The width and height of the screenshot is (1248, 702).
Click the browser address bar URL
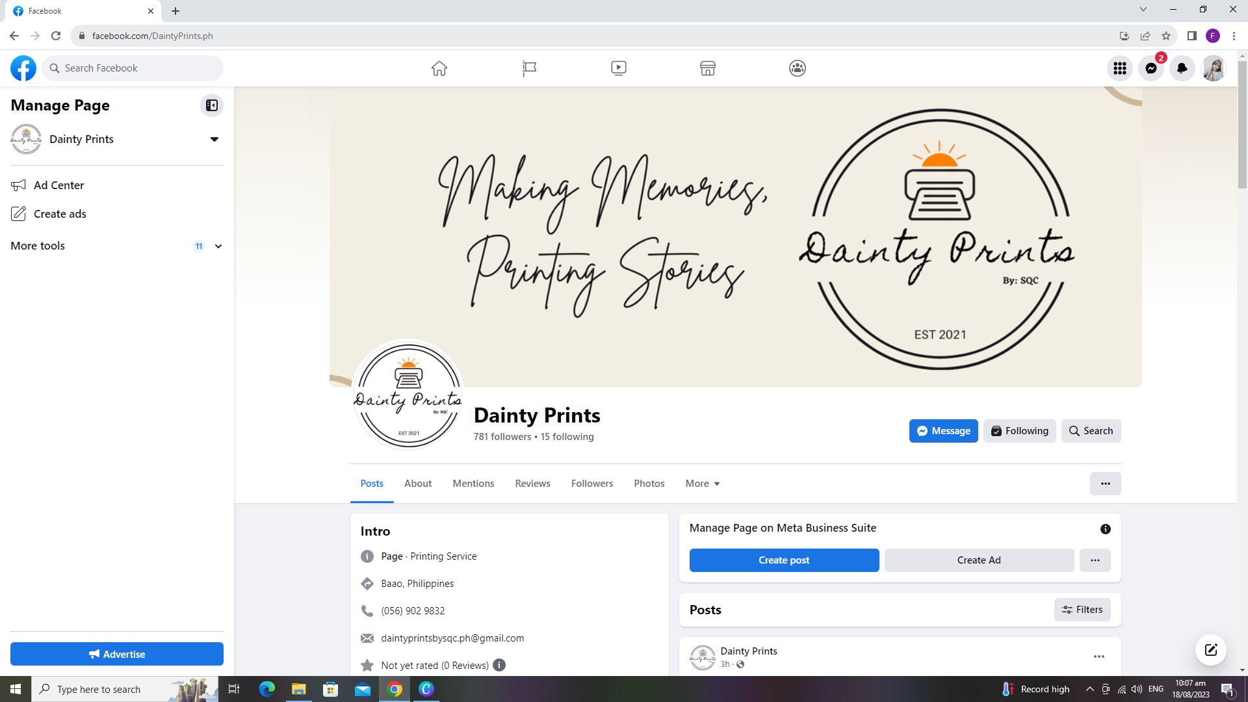point(152,36)
